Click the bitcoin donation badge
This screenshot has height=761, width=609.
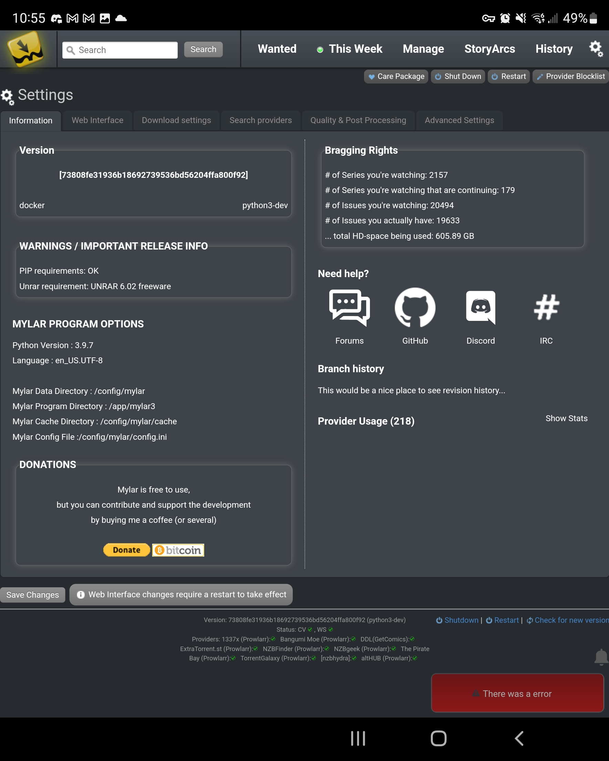pos(178,550)
